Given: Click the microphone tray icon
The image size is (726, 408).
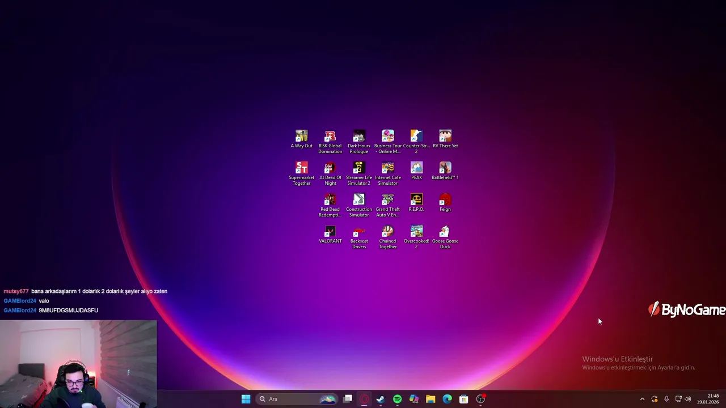Looking at the screenshot, I should click(x=666, y=399).
